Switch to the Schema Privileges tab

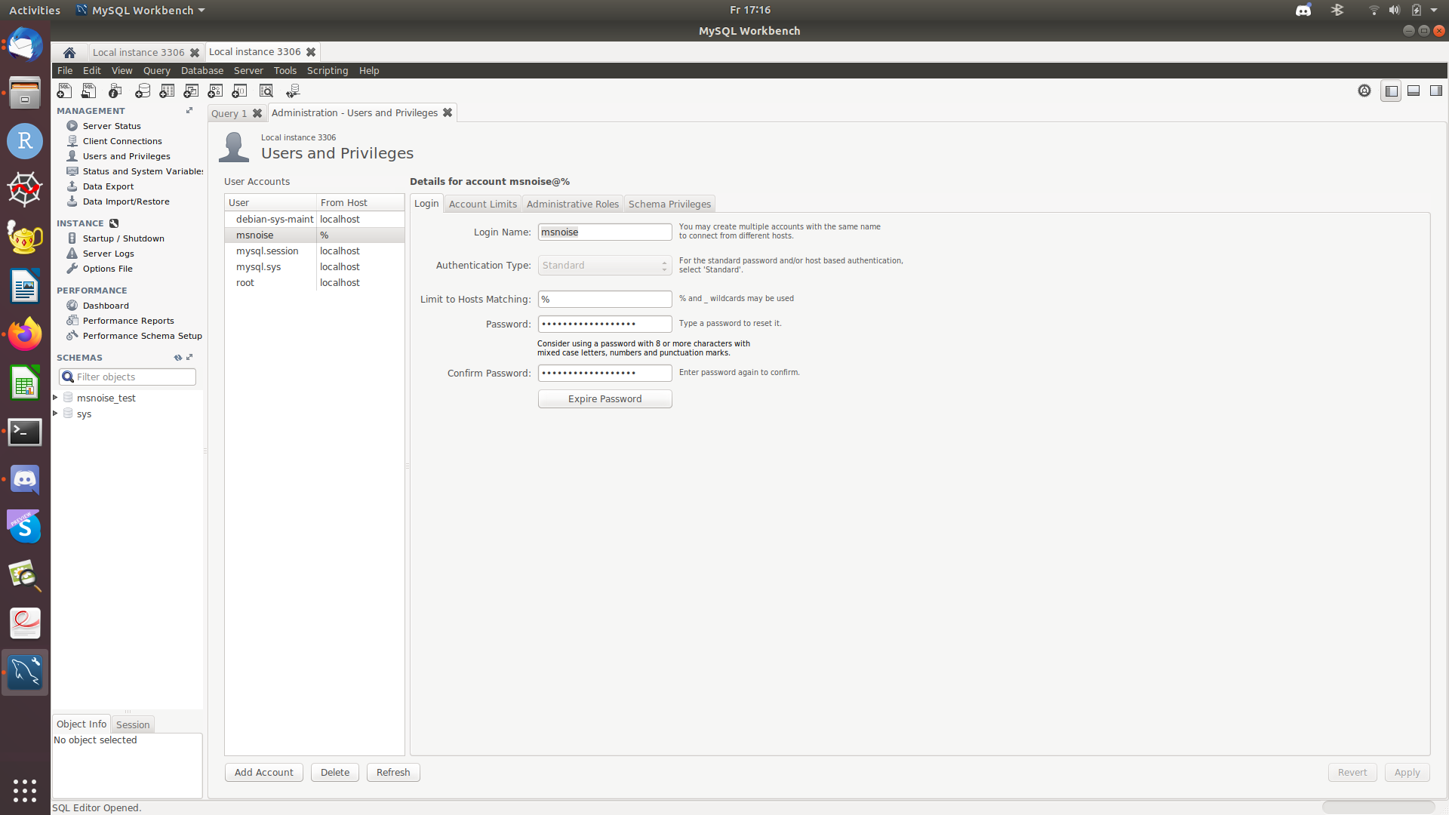[x=669, y=204]
